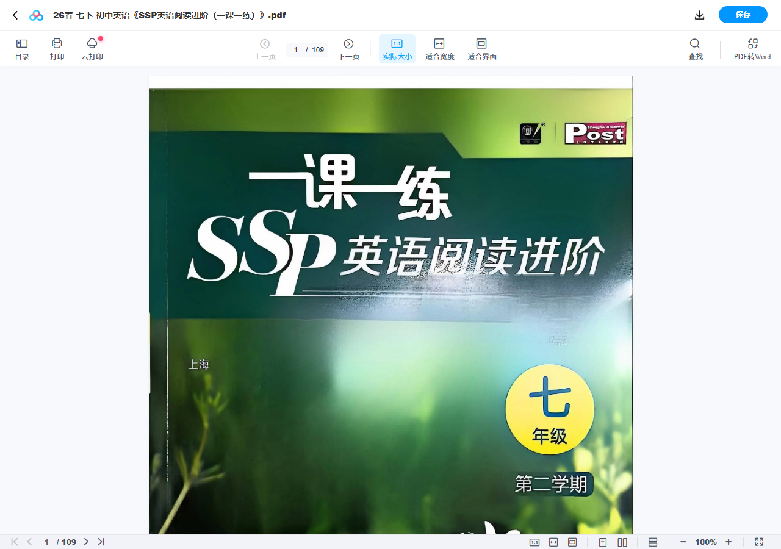Click the book cover page image
Viewport: 781px width, 549px height.
[x=390, y=305]
